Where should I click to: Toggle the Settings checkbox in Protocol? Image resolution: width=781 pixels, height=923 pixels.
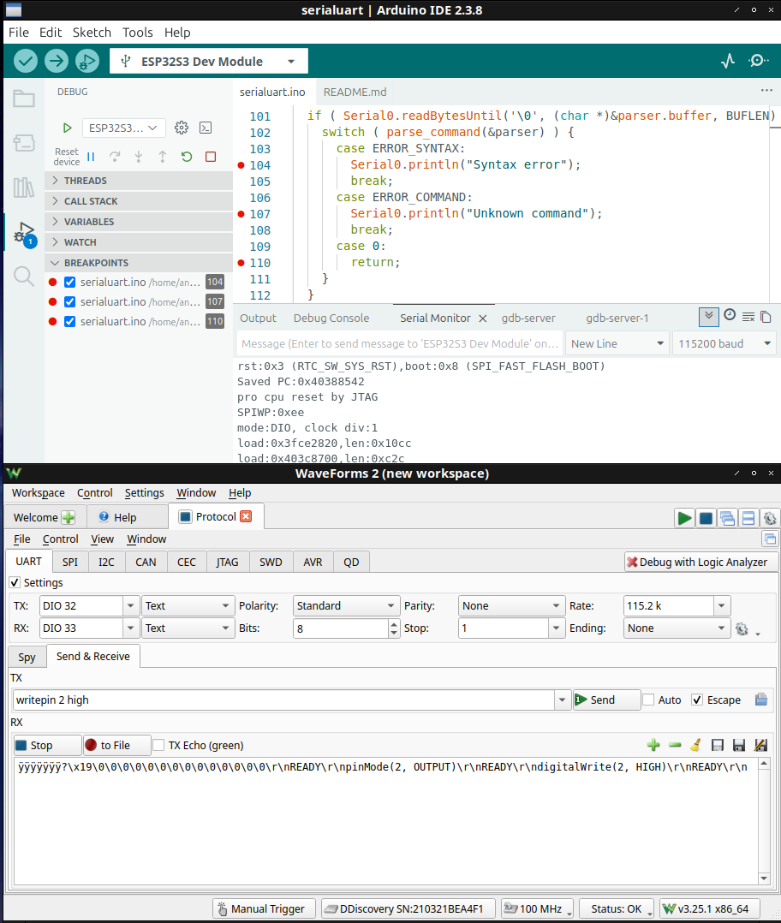(15, 583)
